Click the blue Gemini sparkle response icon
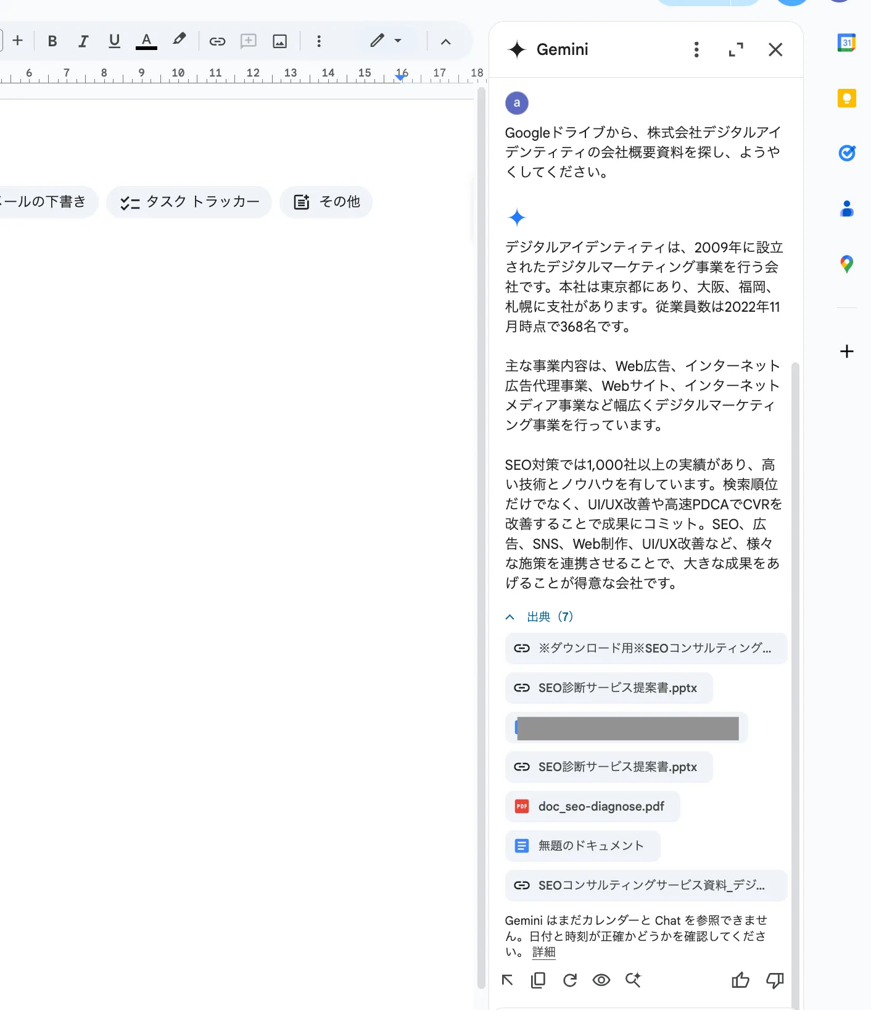The height and width of the screenshot is (1010, 871). tap(517, 217)
